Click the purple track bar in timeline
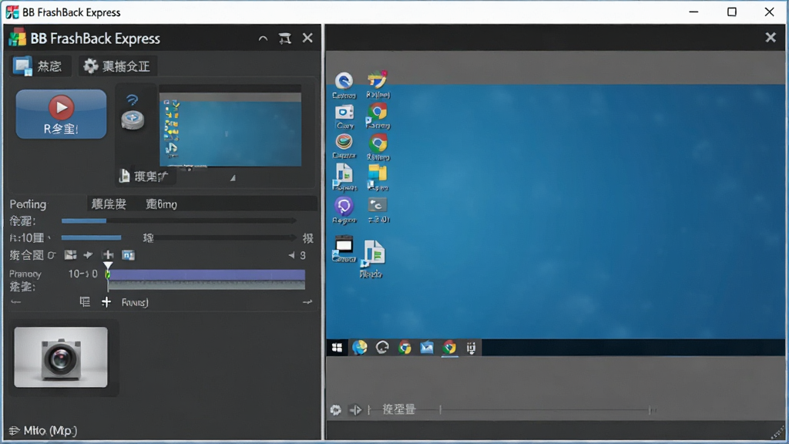789x444 pixels. (206, 274)
